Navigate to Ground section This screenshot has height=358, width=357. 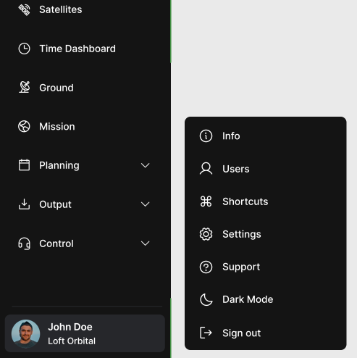tap(56, 88)
